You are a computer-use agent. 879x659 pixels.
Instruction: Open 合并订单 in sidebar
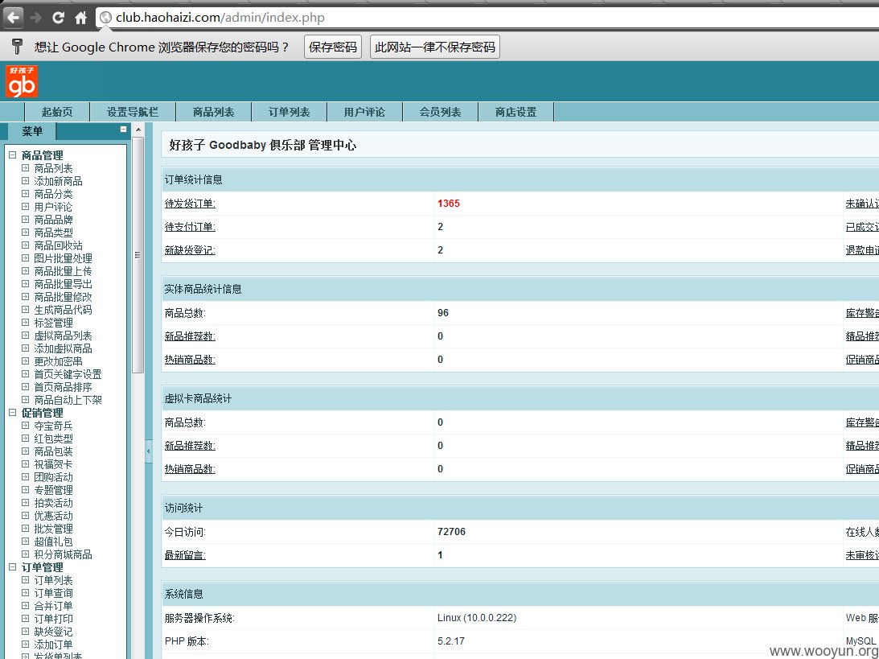[53, 606]
